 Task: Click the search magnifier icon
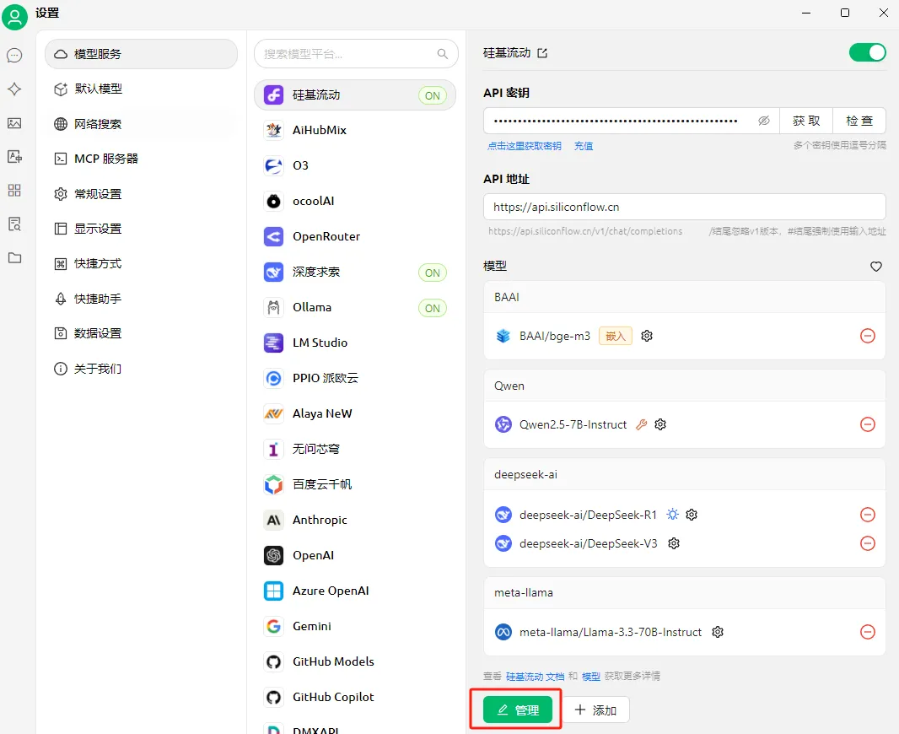coord(442,54)
